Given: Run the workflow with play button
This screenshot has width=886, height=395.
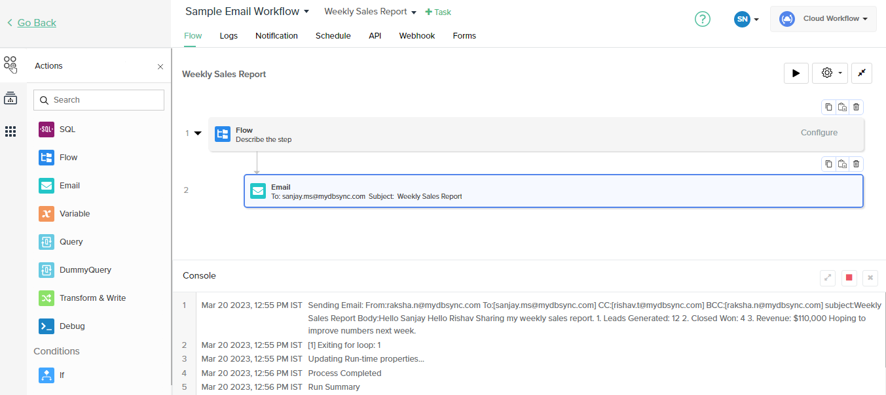Looking at the screenshot, I should pos(796,73).
